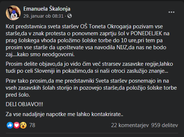184x137 pixels.
Task: Show the list of 78 reactions
Action: 32,125
